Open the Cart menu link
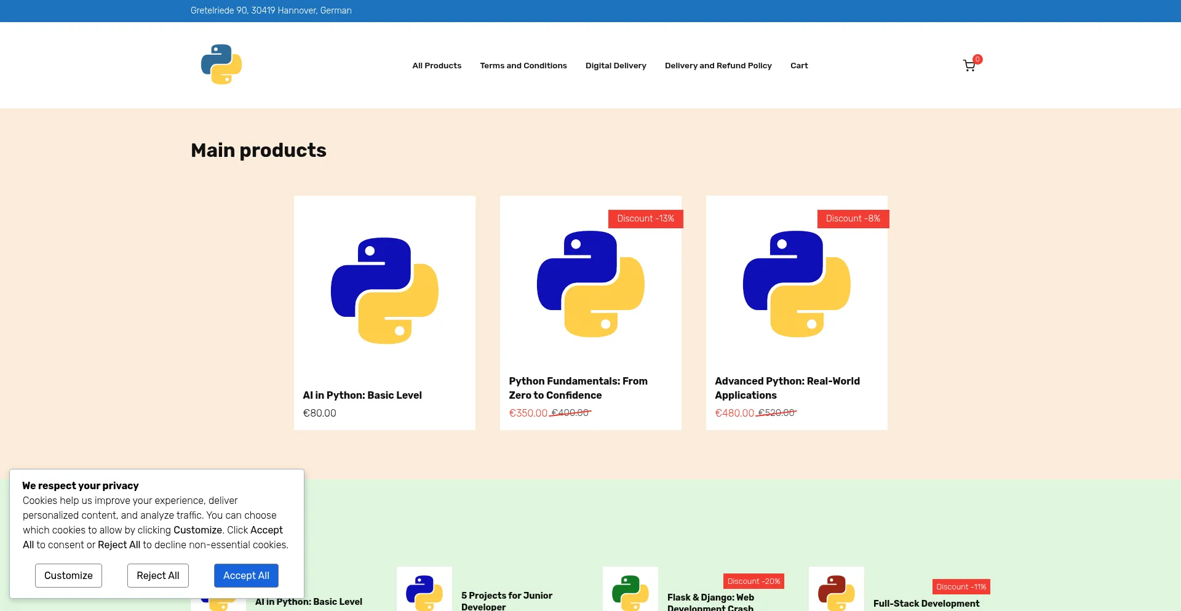 click(799, 65)
